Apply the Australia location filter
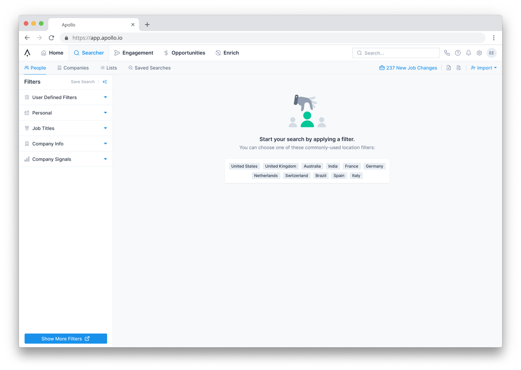 (312, 166)
